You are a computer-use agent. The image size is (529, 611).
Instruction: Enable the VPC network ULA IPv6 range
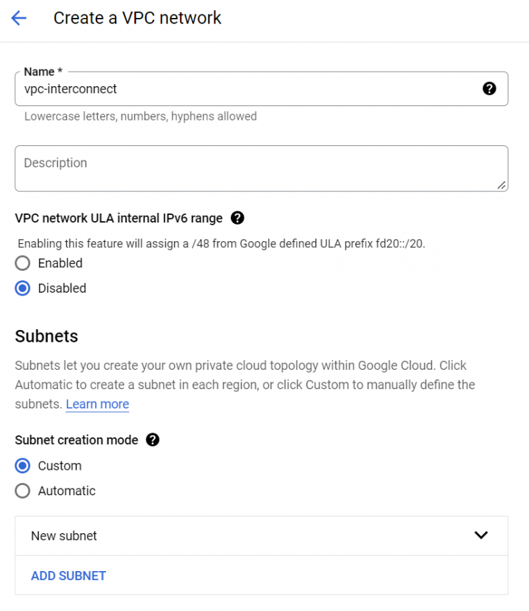coord(21,263)
